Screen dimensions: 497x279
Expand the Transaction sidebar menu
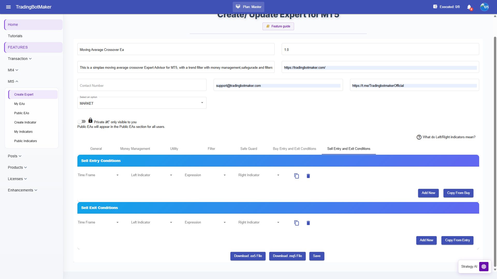(x=20, y=59)
